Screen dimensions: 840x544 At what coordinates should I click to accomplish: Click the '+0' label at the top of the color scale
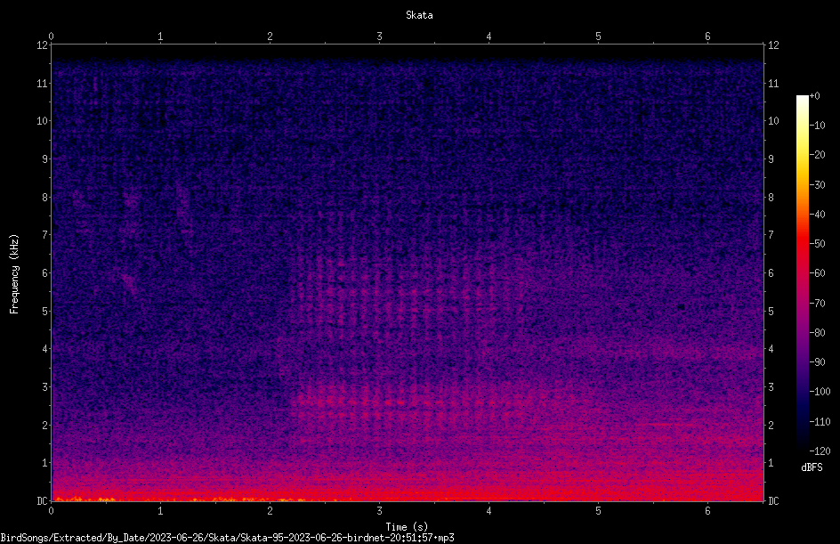814,96
